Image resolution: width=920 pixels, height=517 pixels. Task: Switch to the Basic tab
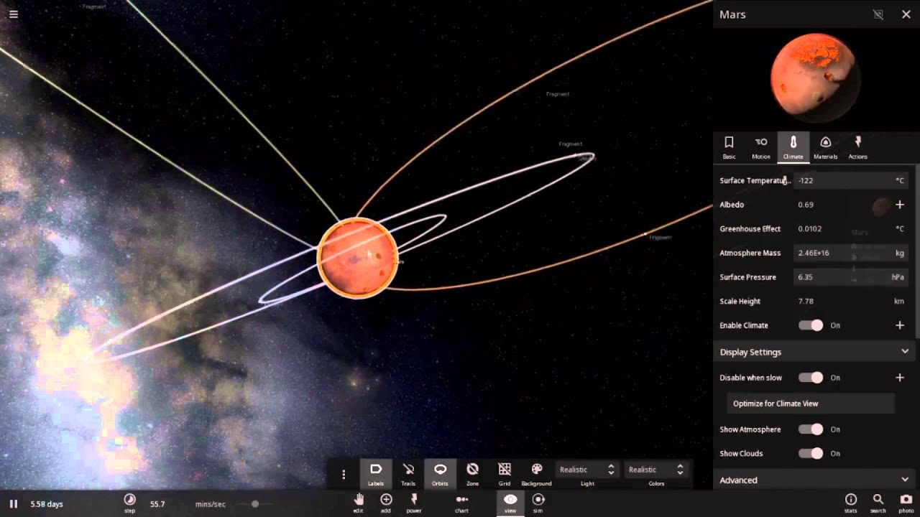[x=729, y=147]
